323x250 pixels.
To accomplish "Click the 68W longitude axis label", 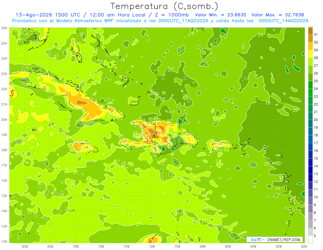I will coord(202,246).
